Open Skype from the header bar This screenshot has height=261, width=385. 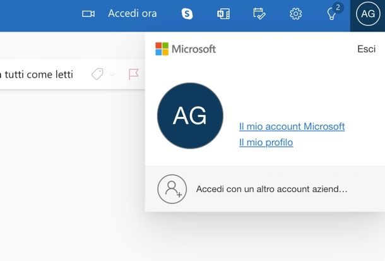pyautogui.click(x=187, y=13)
